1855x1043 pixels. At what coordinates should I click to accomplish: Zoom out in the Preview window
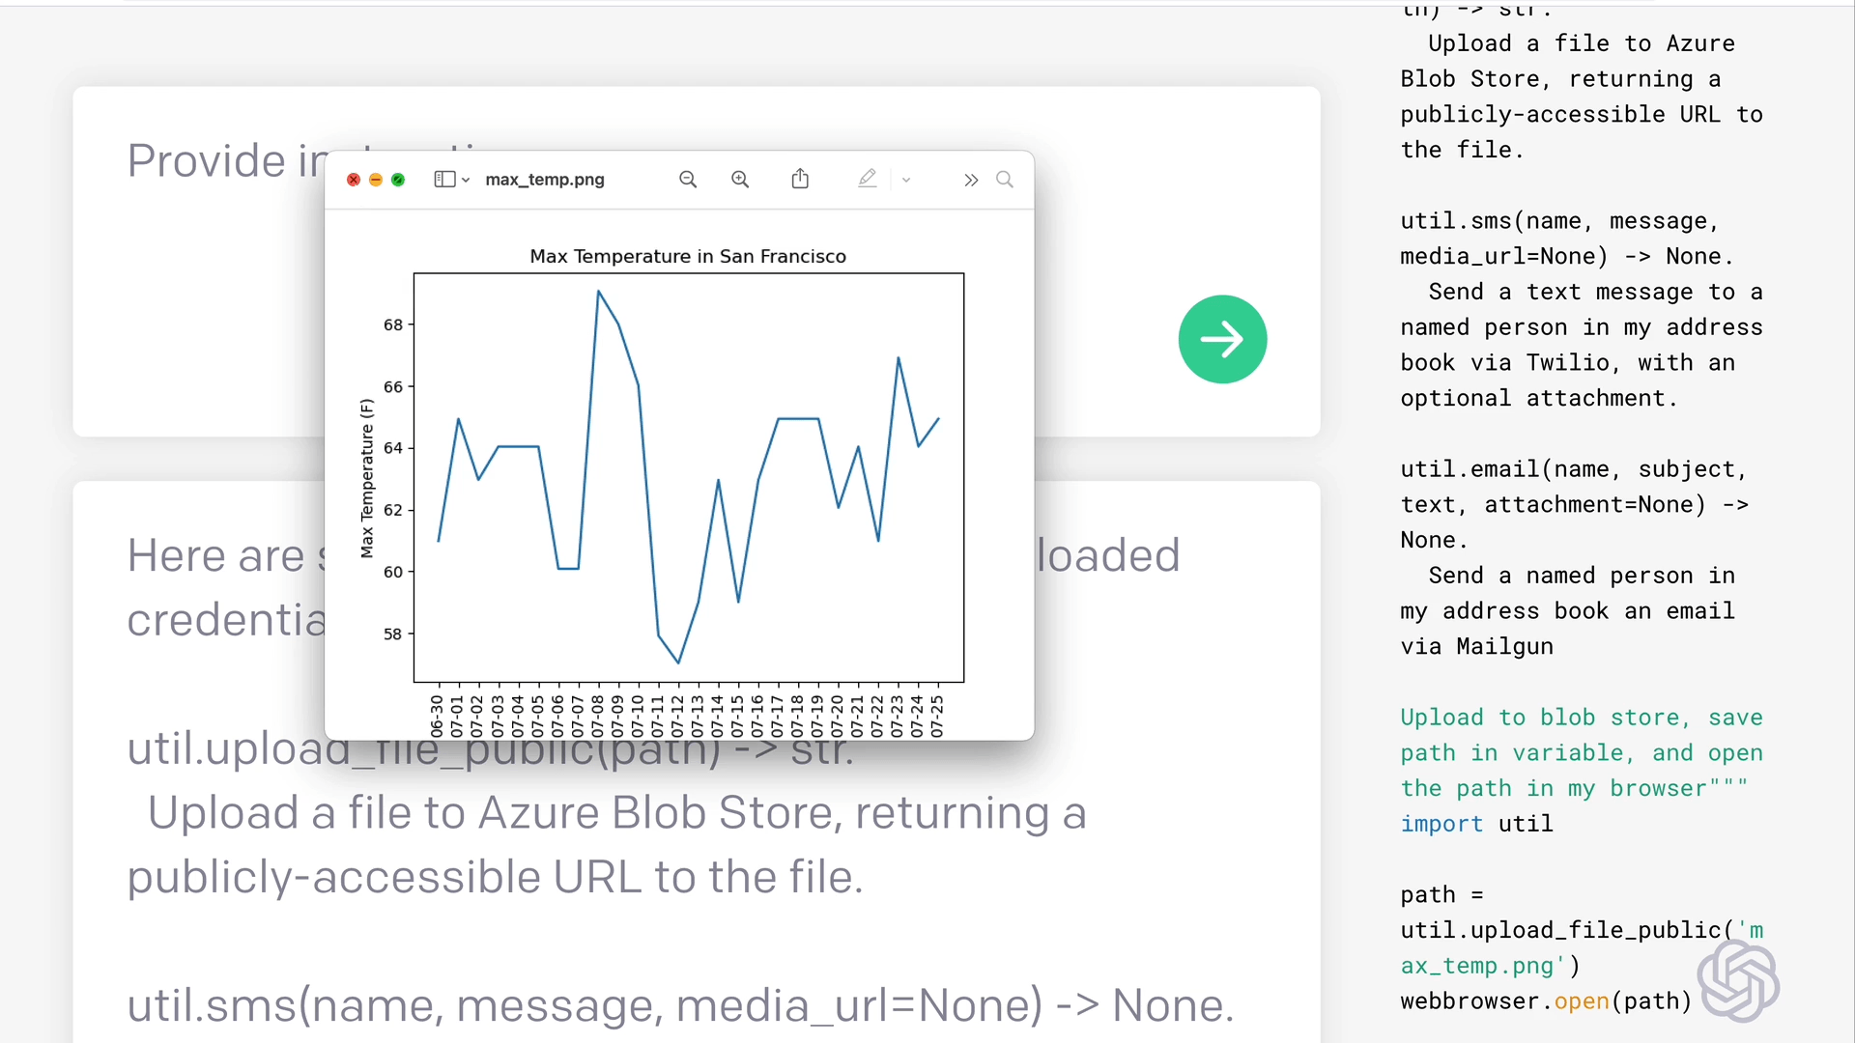(688, 180)
